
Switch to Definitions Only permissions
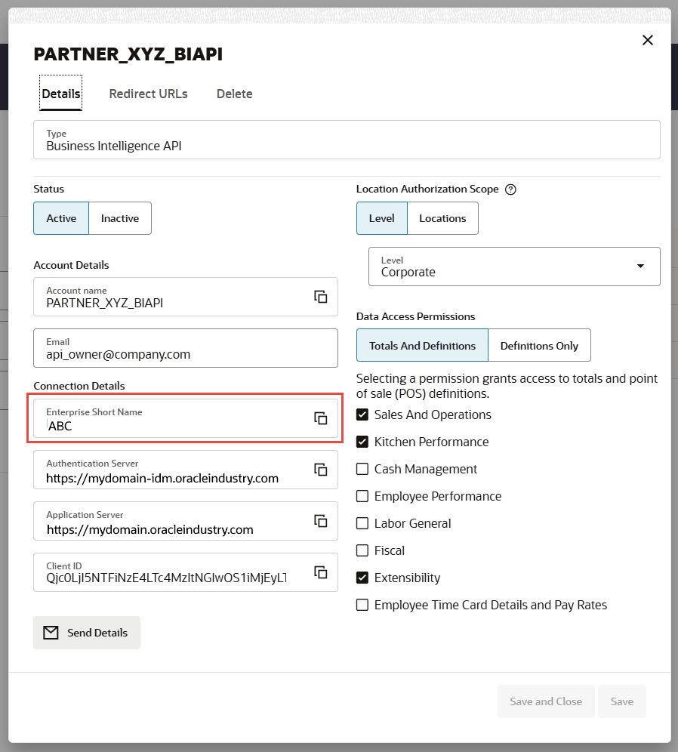click(539, 346)
